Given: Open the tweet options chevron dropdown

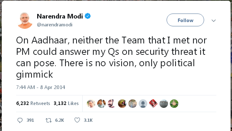Looking at the screenshot, I should (213, 21).
